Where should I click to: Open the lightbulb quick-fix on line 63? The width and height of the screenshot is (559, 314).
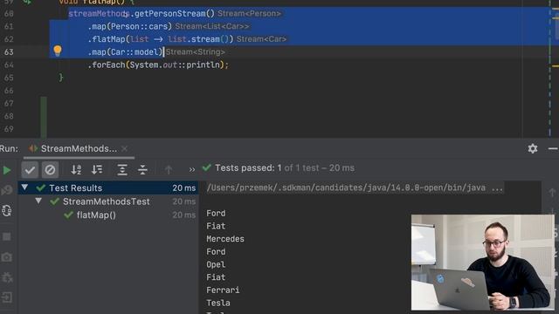[58, 51]
